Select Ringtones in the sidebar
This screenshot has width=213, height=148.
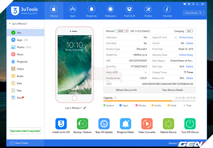(25, 61)
